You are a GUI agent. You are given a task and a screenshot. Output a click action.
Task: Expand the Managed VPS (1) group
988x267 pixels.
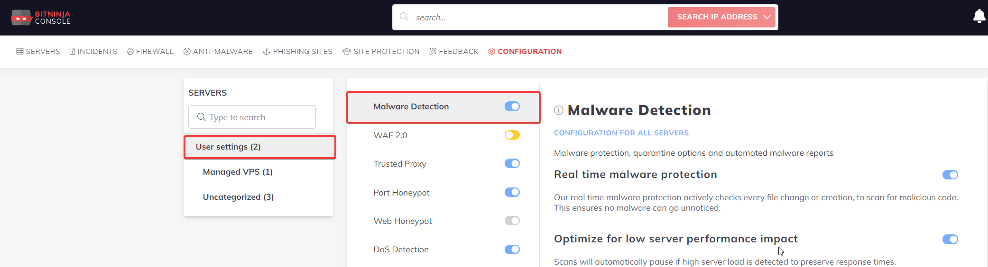point(238,172)
